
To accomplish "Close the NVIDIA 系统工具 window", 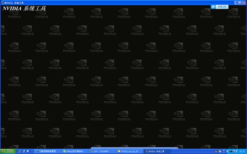I will [244, 3].
